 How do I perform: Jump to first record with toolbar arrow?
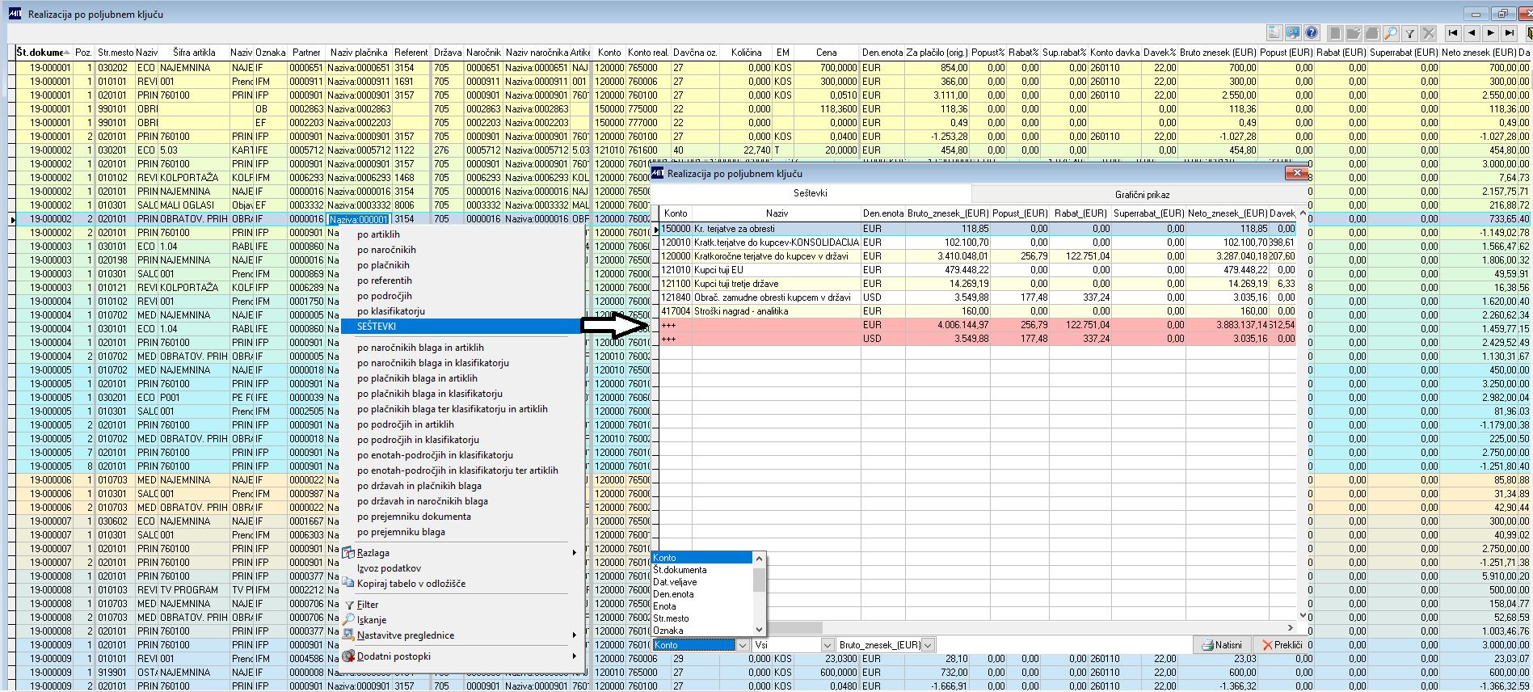pyautogui.click(x=1453, y=33)
